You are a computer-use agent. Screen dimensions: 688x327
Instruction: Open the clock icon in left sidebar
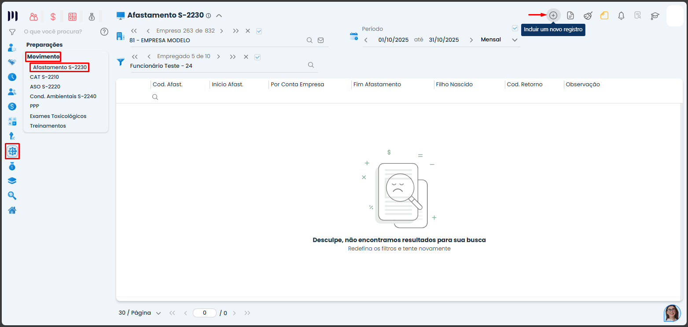click(x=12, y=77)
